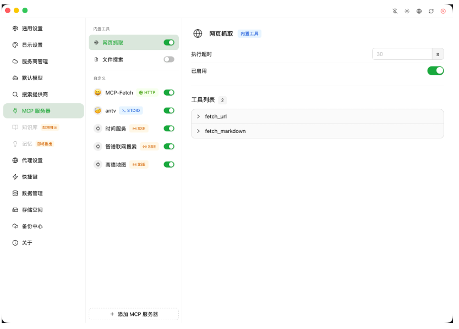The image size is (459, 329).
Task: Click the file icon beside 文件搜索
Action: [96, 60]
